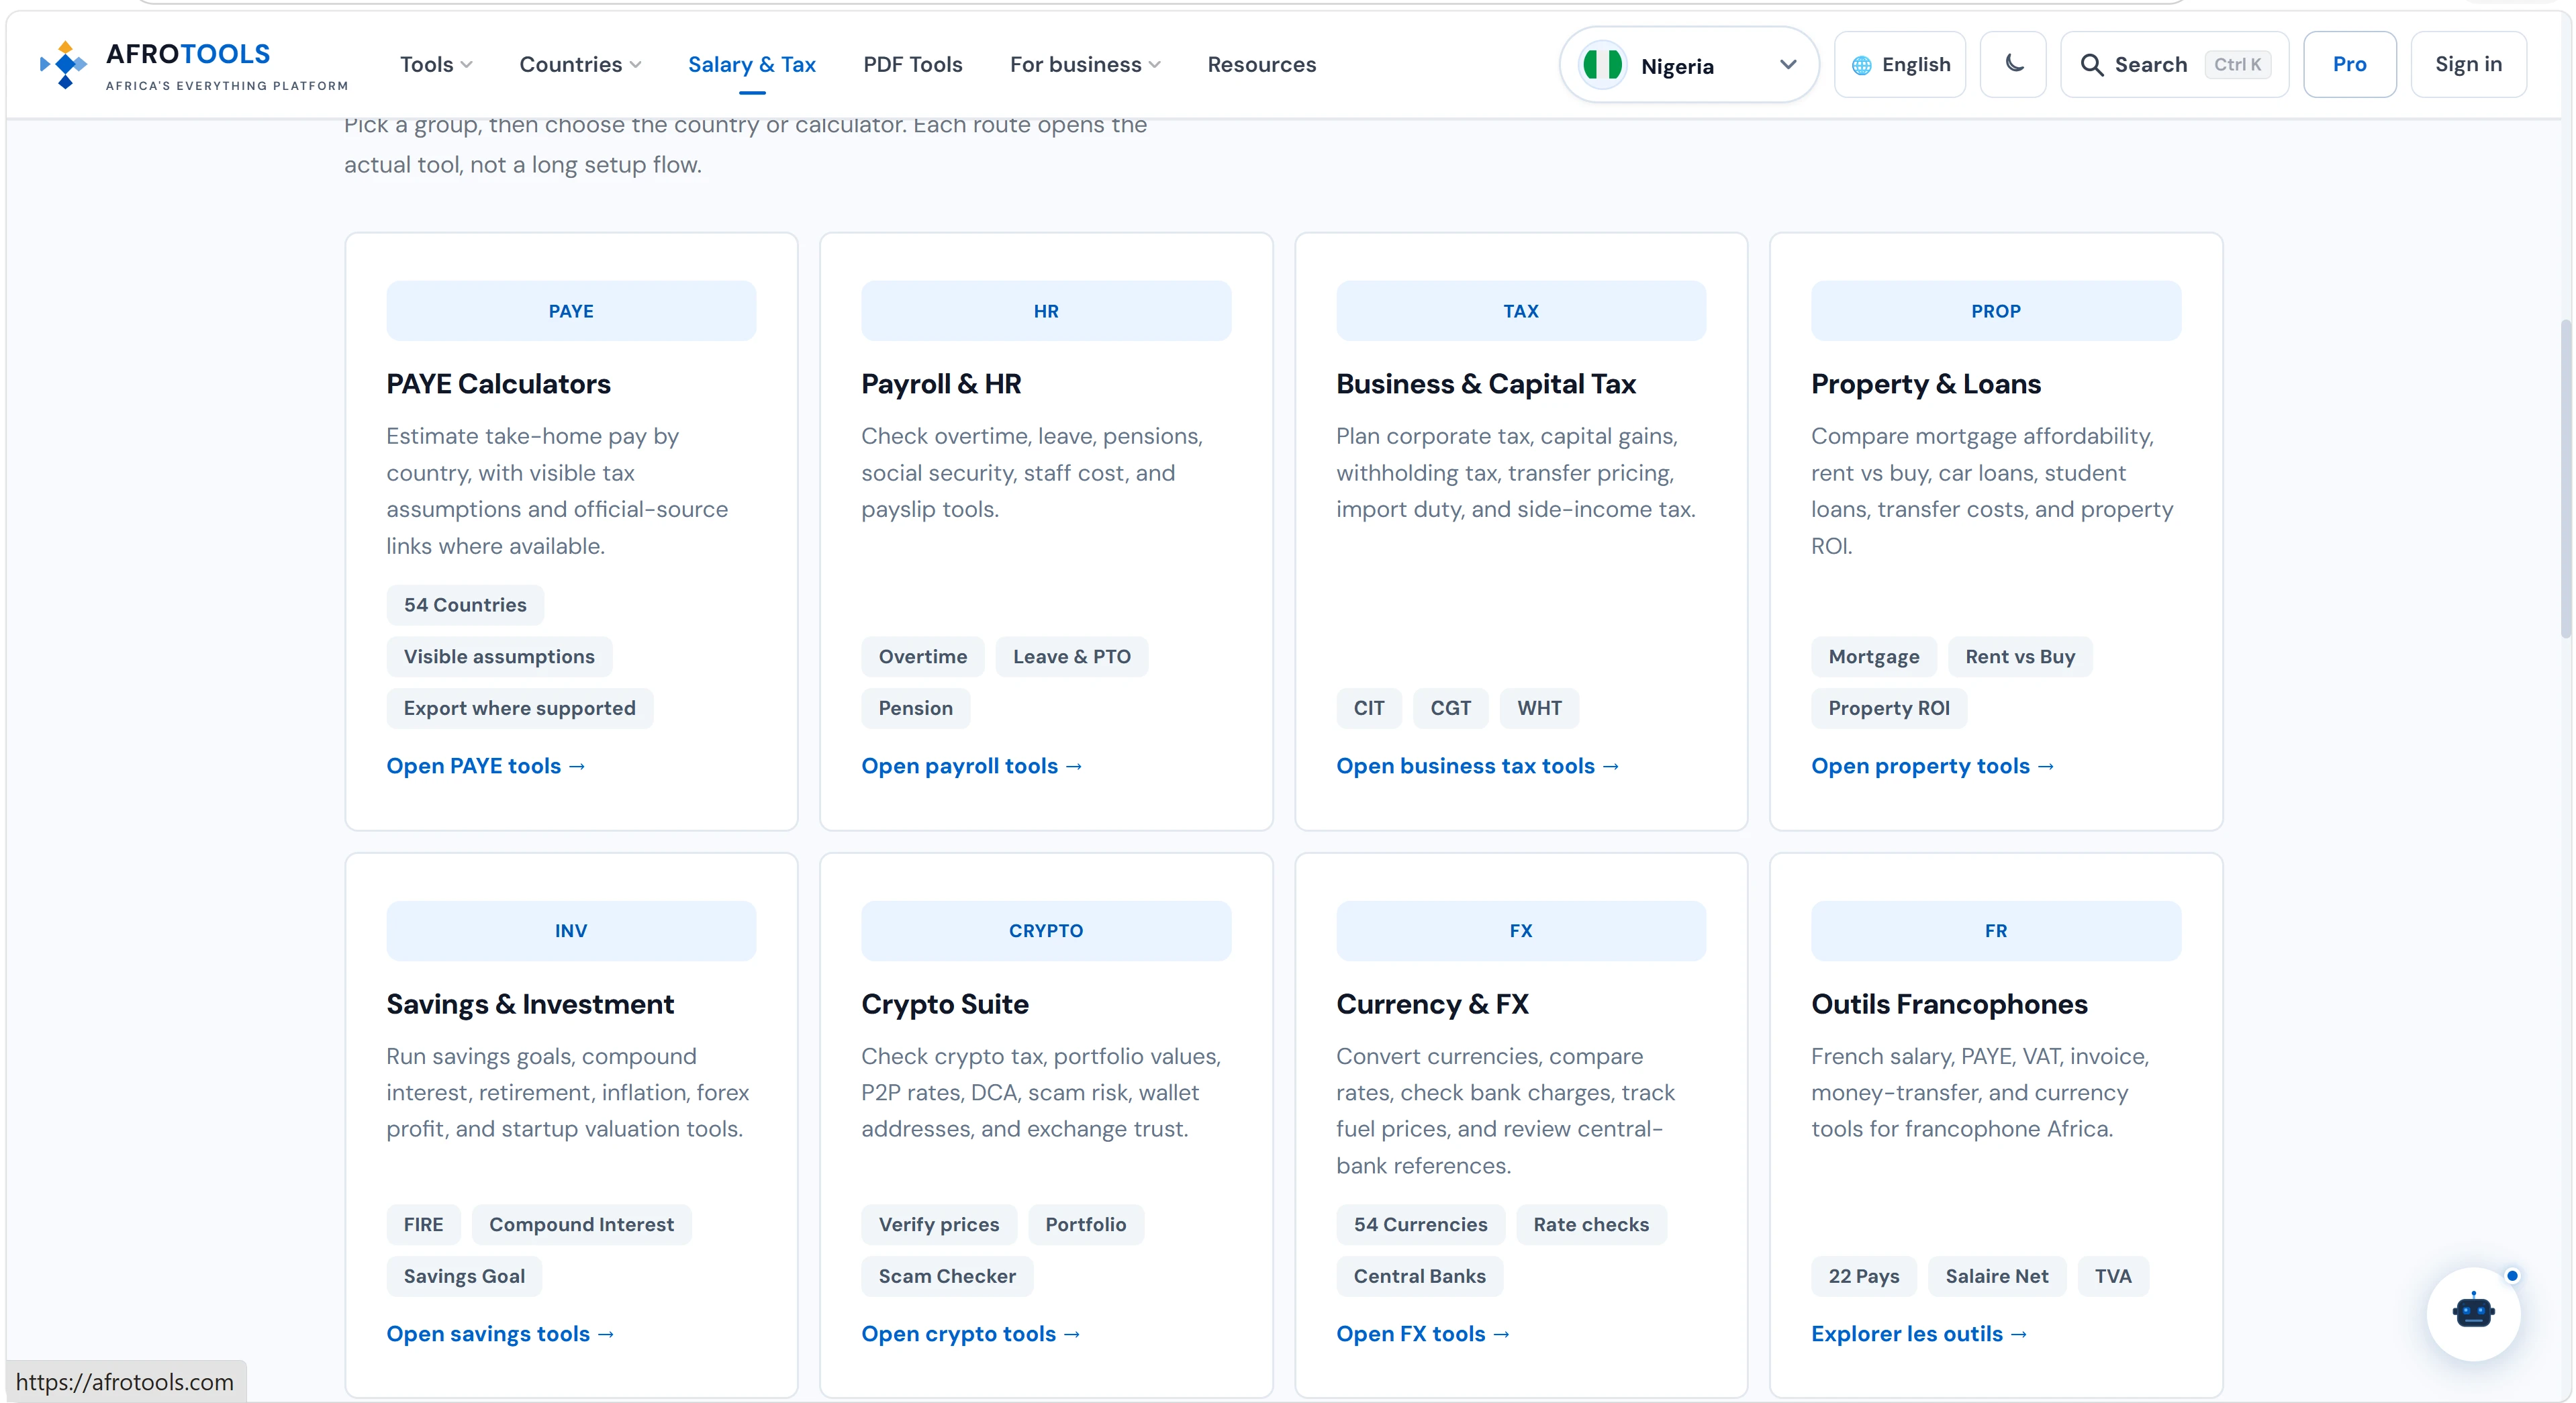Toggle dark mode moon icon
2576x1403 pixels.
2014,64
